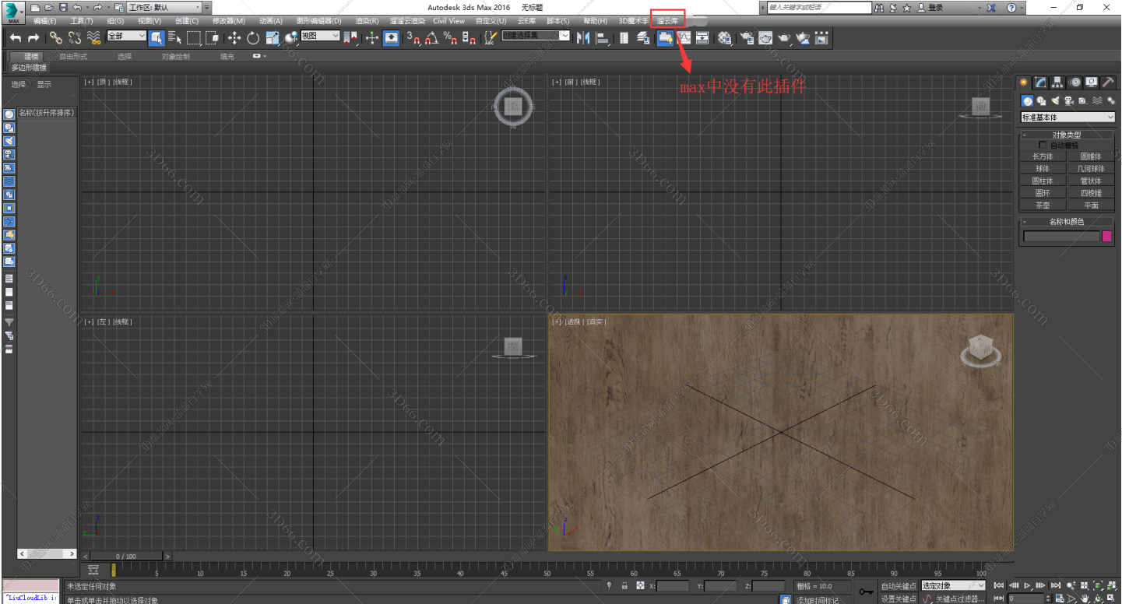The width and height of the screenshot is (1122, 604).
Task: Click the keyword search box in title bar
Action: point(819,7)
